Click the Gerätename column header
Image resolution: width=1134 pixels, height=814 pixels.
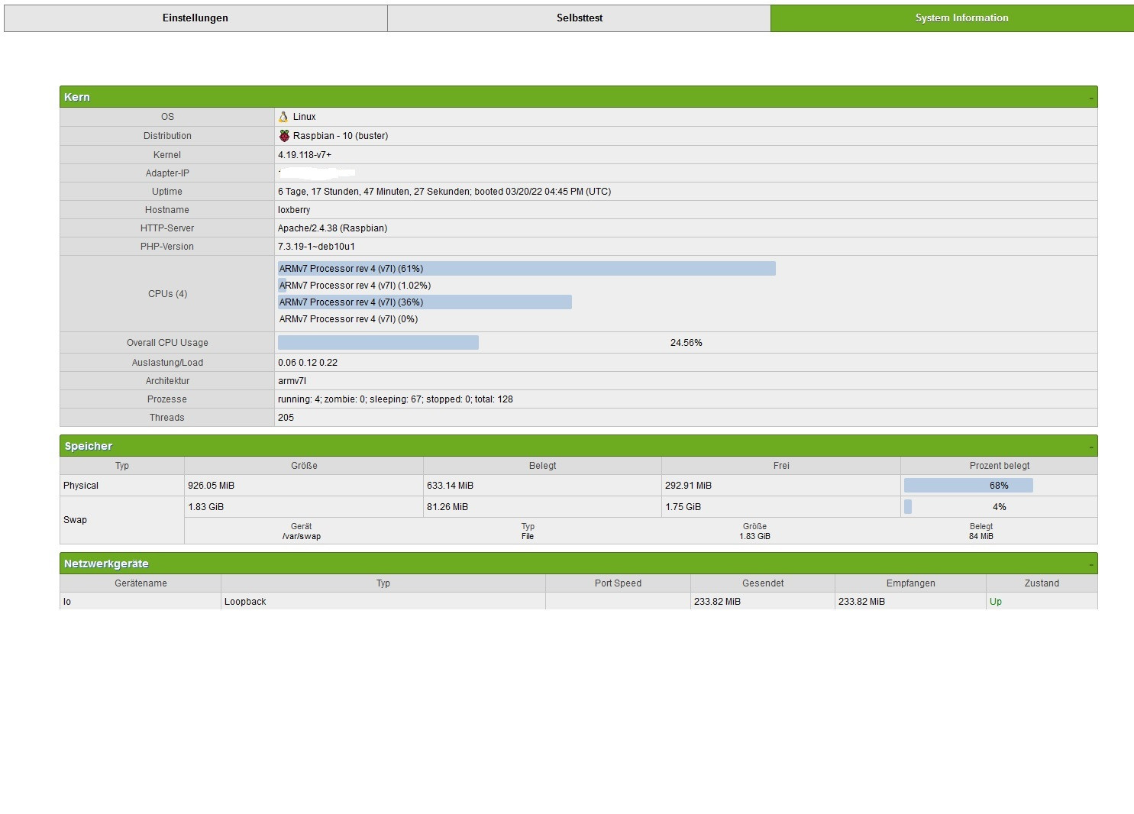(x=141, y=583)
